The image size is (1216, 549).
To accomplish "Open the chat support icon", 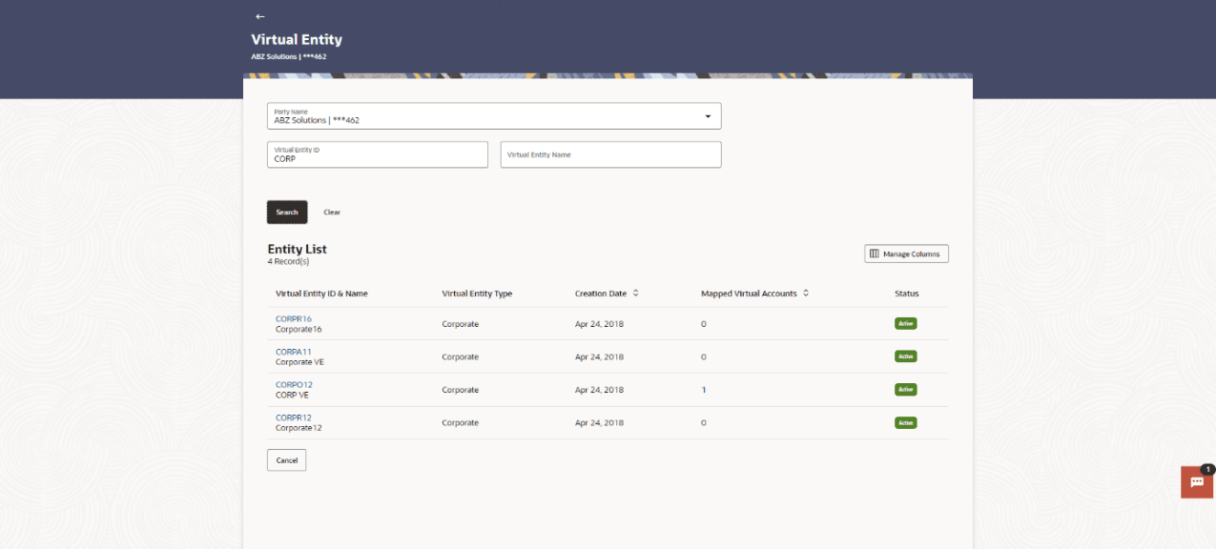I will [x=1197, y=481].
